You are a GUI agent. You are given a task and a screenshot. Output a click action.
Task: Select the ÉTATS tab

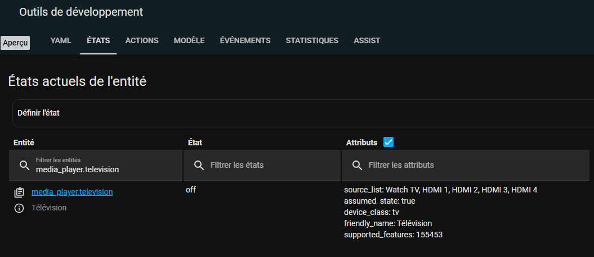pos(99,41)
